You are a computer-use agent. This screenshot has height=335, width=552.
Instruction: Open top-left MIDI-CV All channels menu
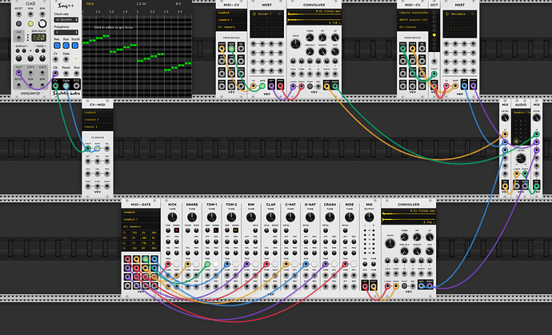(231, 26)
